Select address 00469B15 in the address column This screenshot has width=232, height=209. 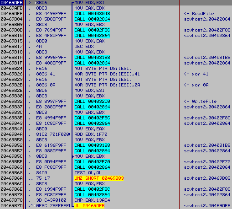point(11,41)
